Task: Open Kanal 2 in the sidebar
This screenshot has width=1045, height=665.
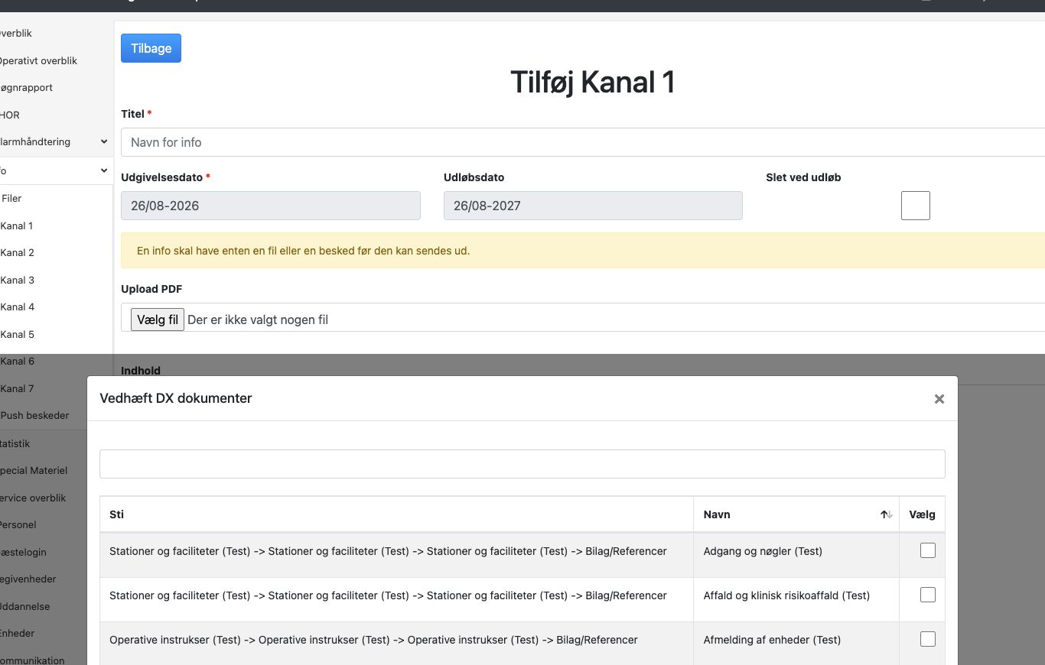Action: pos(17,252)
